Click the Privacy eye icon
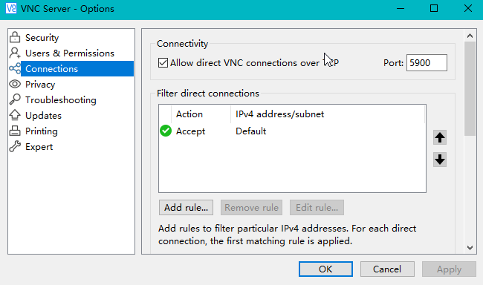The image size is (483, 285). 15,84
